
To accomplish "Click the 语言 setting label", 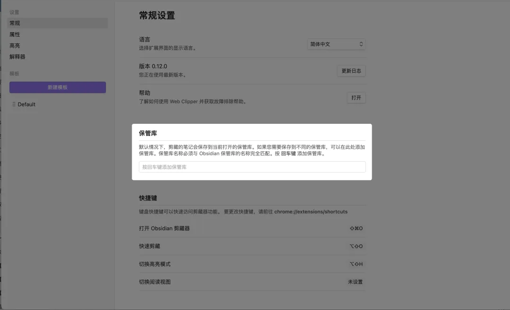I will point(144,39).
